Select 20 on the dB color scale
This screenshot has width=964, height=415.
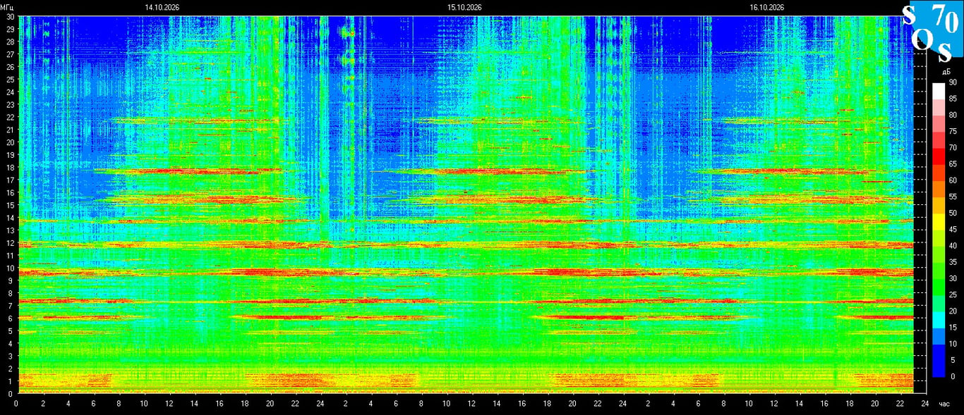[953, 311]
